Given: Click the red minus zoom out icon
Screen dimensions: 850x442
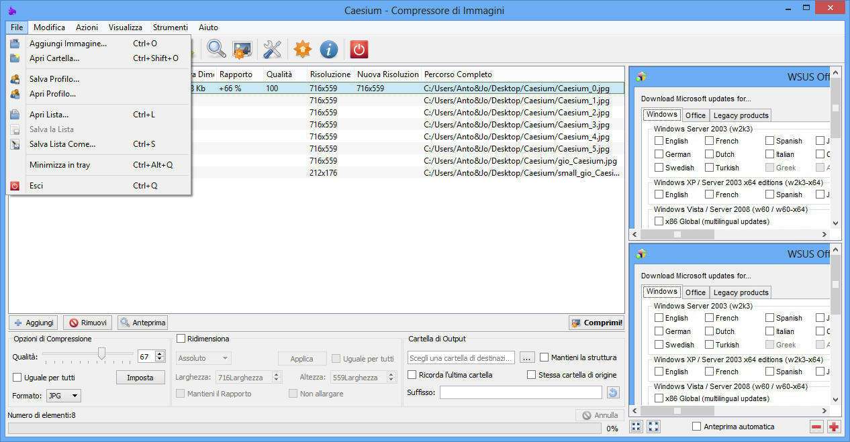Looking at the screenshot, I should (816, 427).
